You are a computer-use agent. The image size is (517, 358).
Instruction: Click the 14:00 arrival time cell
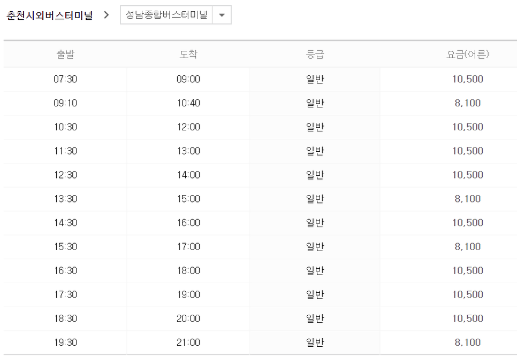coord(188,175)
